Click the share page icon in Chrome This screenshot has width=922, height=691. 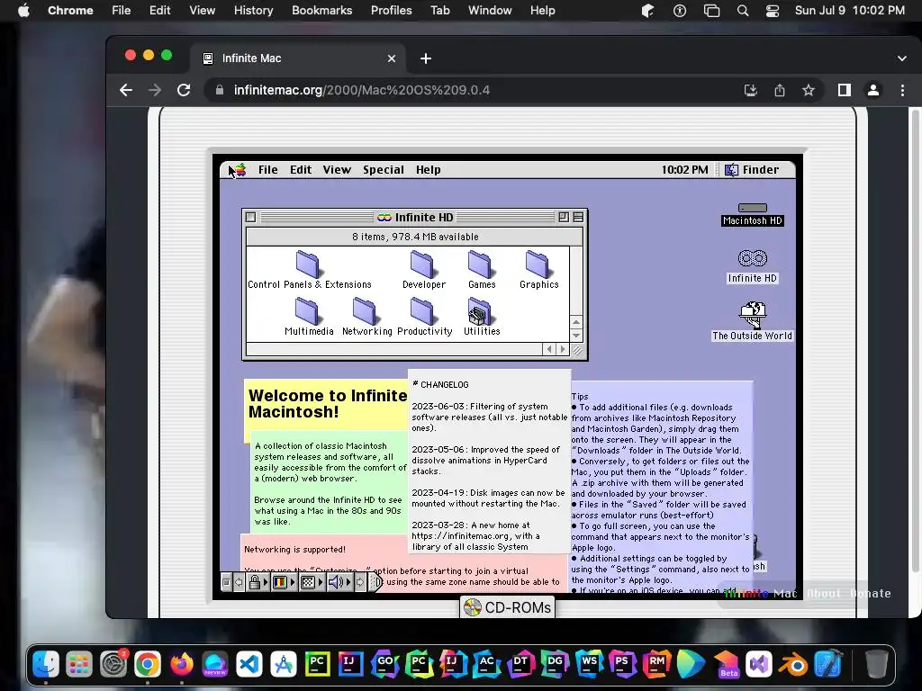click(780, 90)
